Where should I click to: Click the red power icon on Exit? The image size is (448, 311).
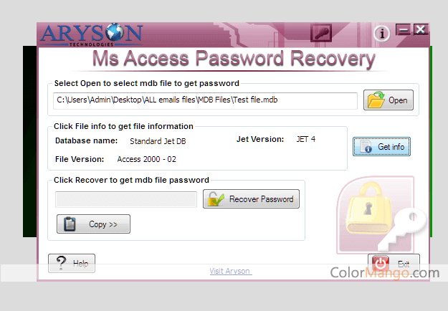[381, 263]
